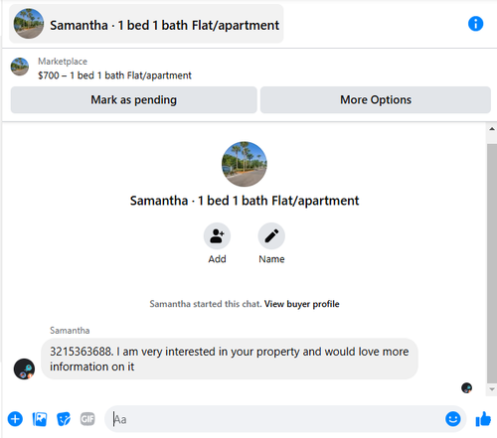497x438 pixels.
Task: Mark listing as pending
Action: point(134,100)
